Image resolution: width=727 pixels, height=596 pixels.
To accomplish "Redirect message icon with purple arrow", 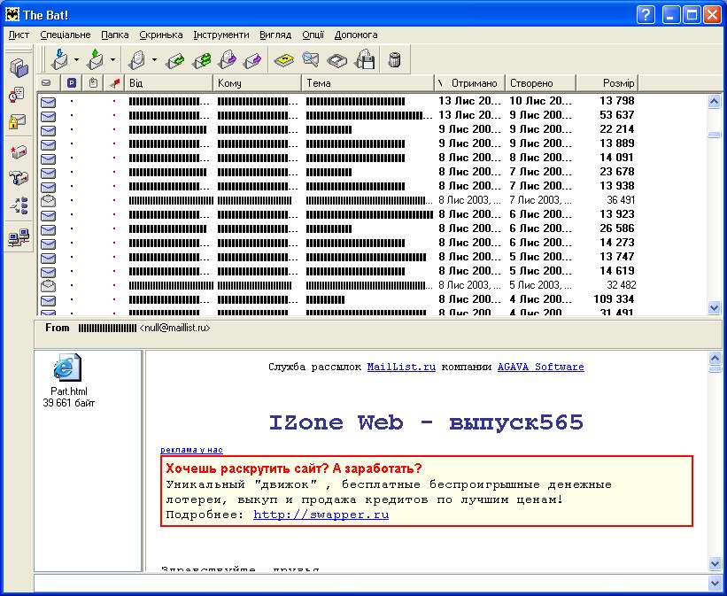I will 252,60.
